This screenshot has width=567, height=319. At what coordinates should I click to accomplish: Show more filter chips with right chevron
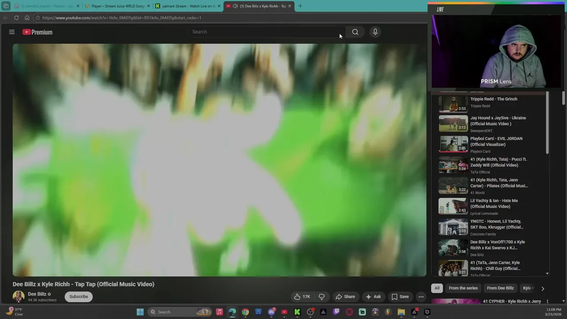(543, 288)
